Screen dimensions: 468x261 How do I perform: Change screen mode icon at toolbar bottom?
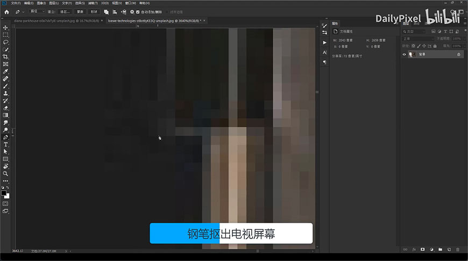coord(5,211)
